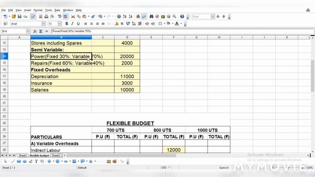This screenshot has width=315, height=177.
Task: Click the Find text input field
Action: [x=201, y=17]
